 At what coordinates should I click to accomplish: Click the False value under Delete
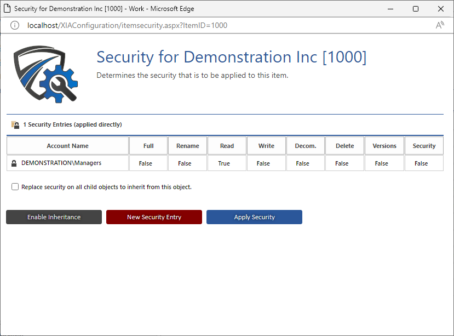(342, 163)
